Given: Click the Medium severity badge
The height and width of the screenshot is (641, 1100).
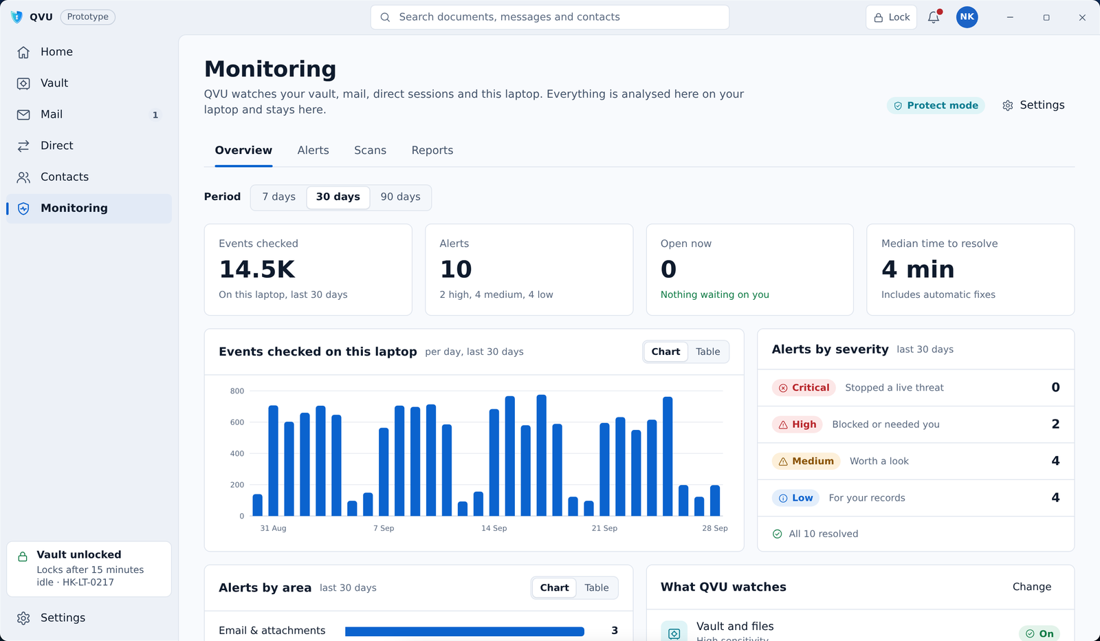Looking at the screenshot, I should pos(806,461).
